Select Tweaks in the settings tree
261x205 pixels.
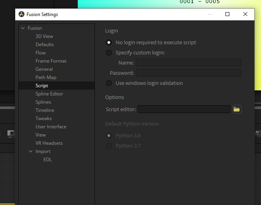[x=44, y=119]
